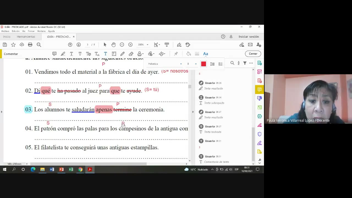The image size is (352, 198).
Task: Go to the next page
Action: [79, 45]
